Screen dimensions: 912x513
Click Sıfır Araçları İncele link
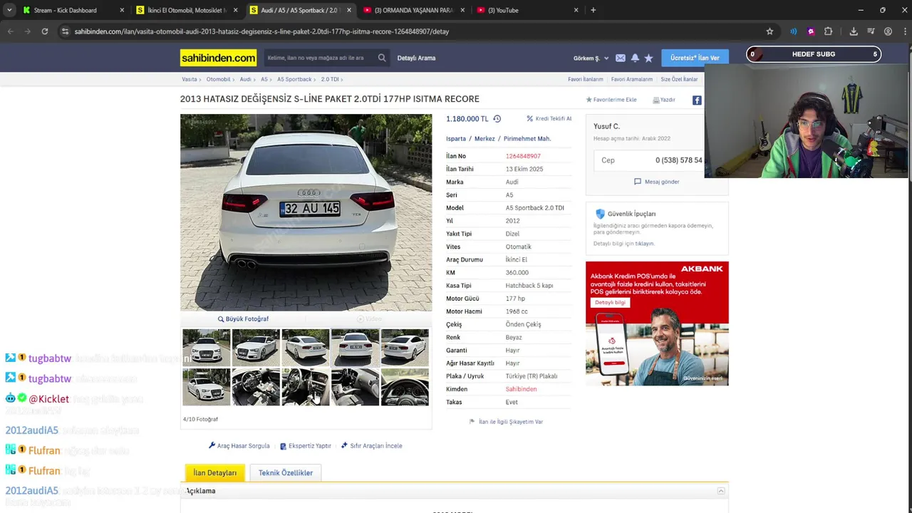pos(371,446)
